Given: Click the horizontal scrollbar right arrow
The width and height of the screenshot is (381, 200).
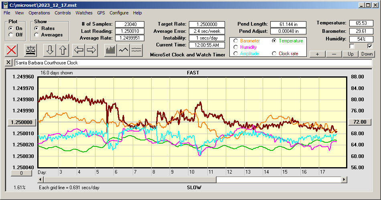Looking at the screenshot, I should (345, 180).
